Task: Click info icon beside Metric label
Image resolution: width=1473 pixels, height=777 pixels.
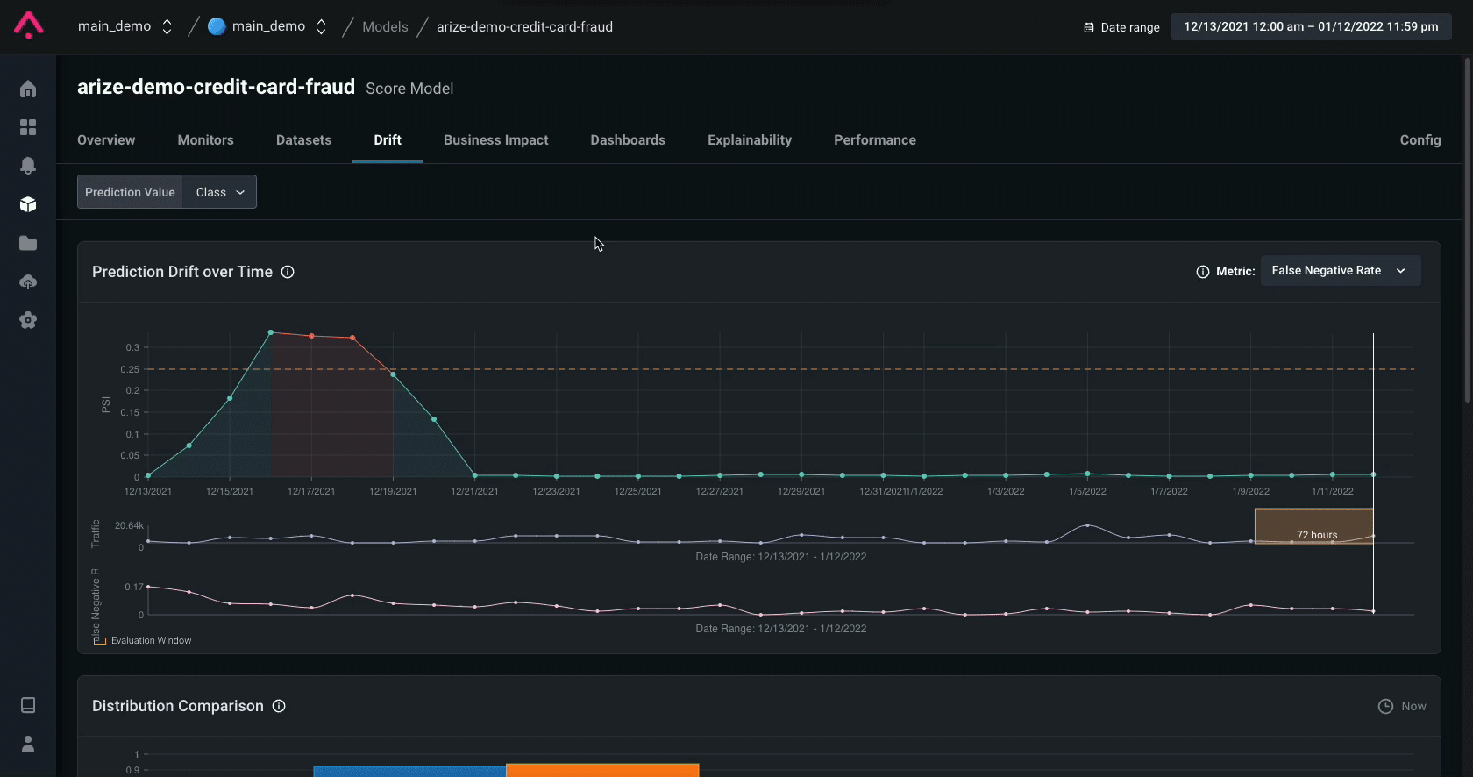Action: [x=1203, y=272]
